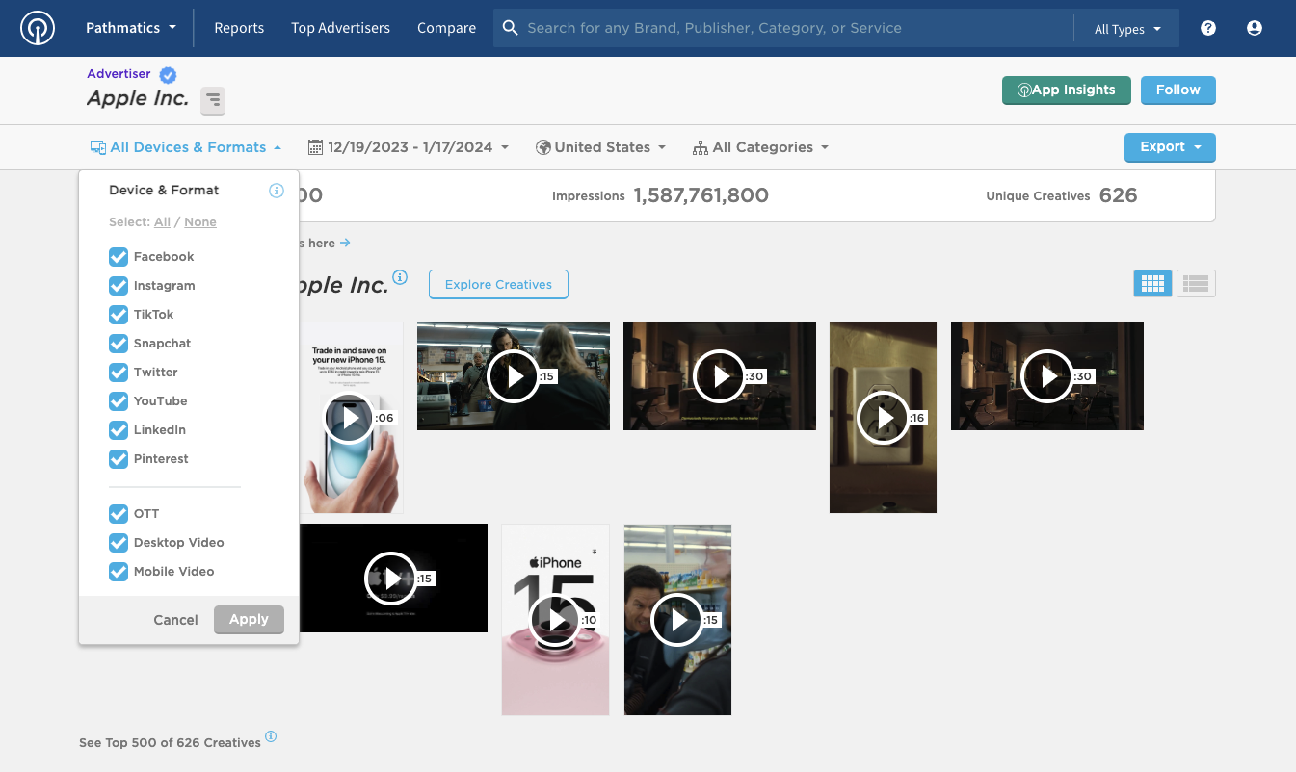The width and height of the screenshot is (1296, 772).
Task: Click the Pathmatics logo icon
Action: [38, 28]
